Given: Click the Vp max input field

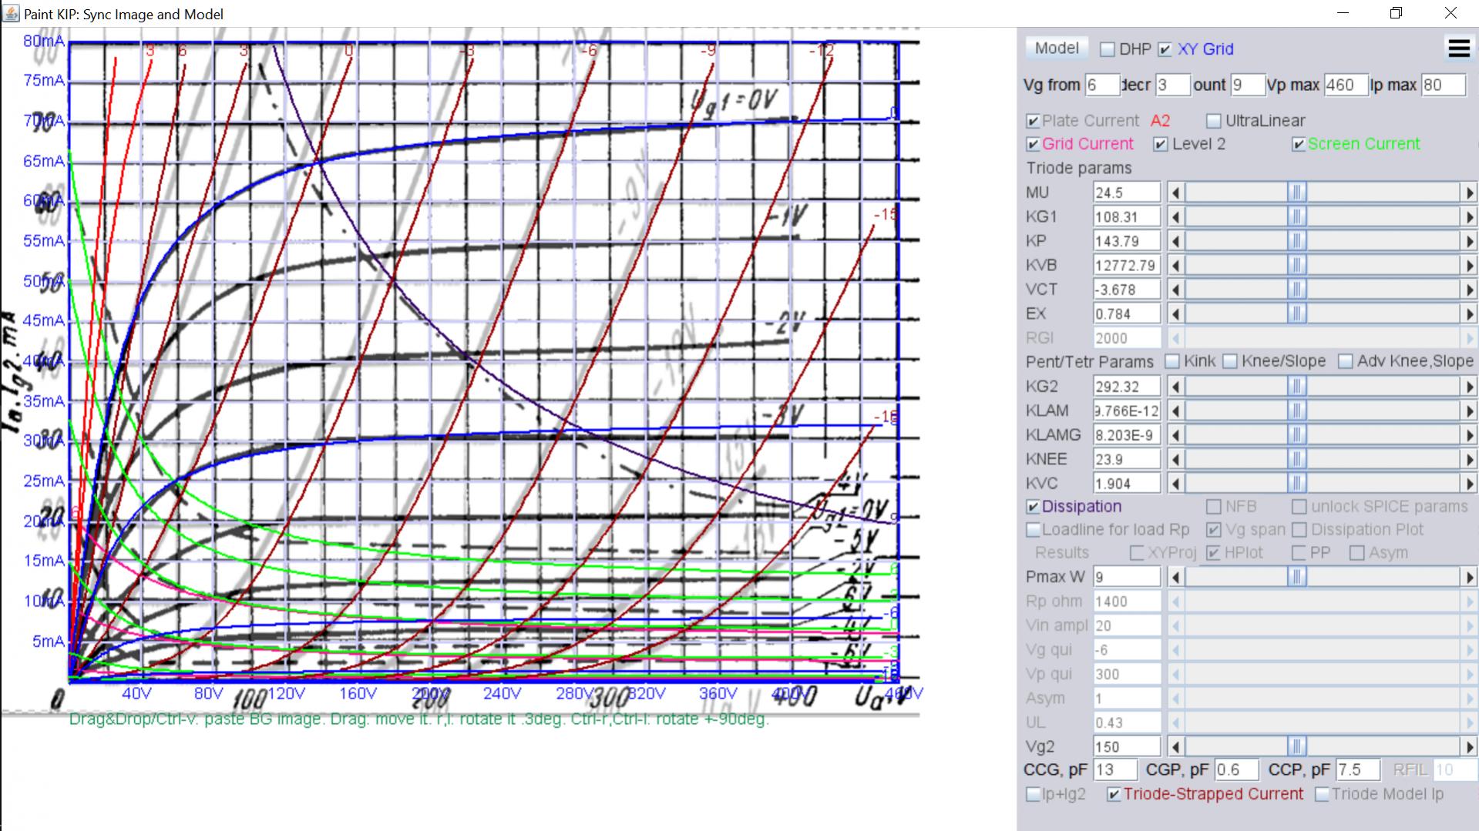Looking at the screenshot, I should pyautogui.click(x=1346, y=85).
